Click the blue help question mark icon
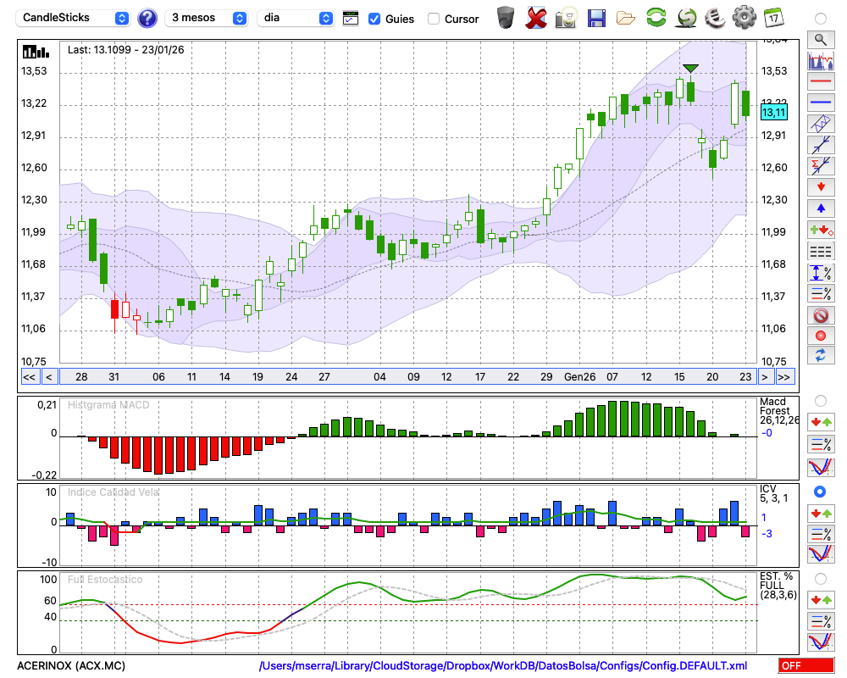 point(147,18)
